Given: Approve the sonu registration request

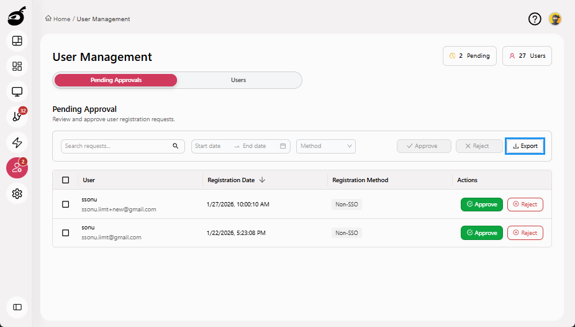Looking at the screenshot, I should pos(481,233).
